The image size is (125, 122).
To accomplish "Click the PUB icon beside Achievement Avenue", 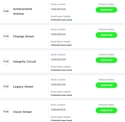I will [6, 11].
